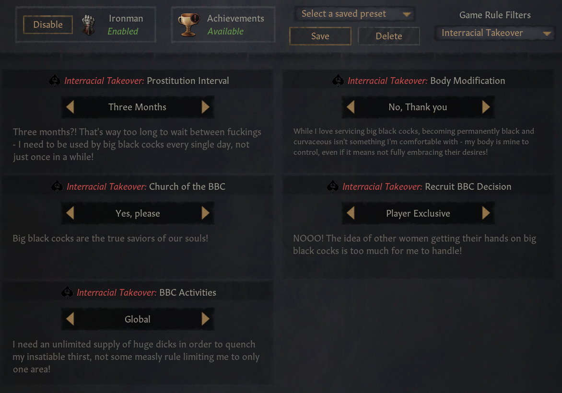Move BBC Activities setting forward from Global

[205, 319]
